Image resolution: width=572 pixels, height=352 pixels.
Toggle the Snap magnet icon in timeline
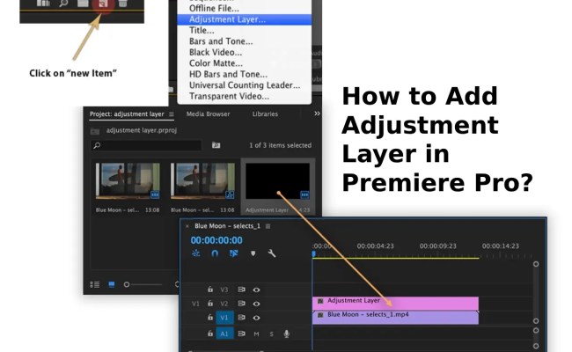pyautogui.click(x=215, y=253)
